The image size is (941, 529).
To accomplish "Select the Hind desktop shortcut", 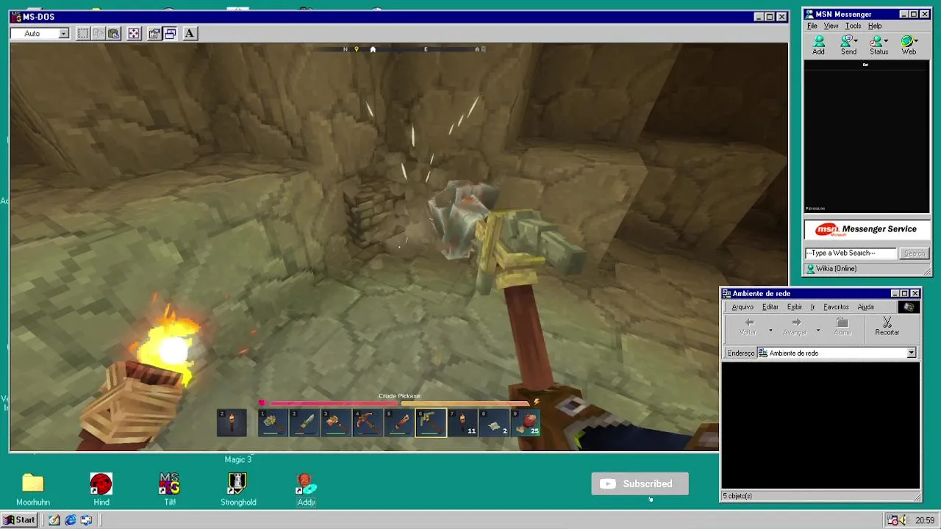I will [101, 489].
